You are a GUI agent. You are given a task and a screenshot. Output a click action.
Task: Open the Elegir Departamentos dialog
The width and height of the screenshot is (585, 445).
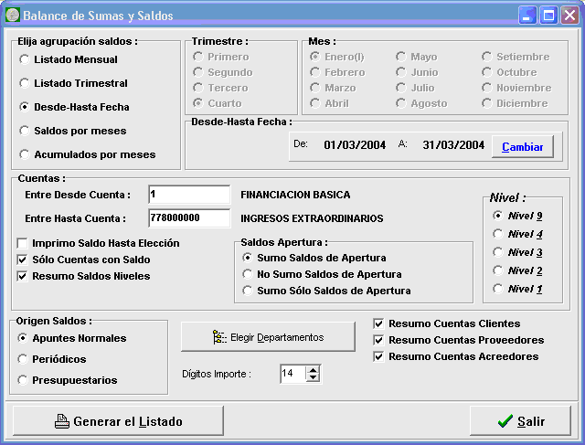point(268,337)
